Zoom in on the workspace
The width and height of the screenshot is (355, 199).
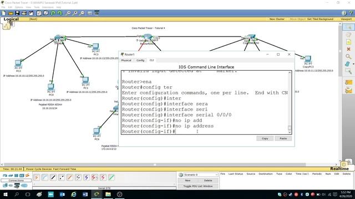(68, 13)
